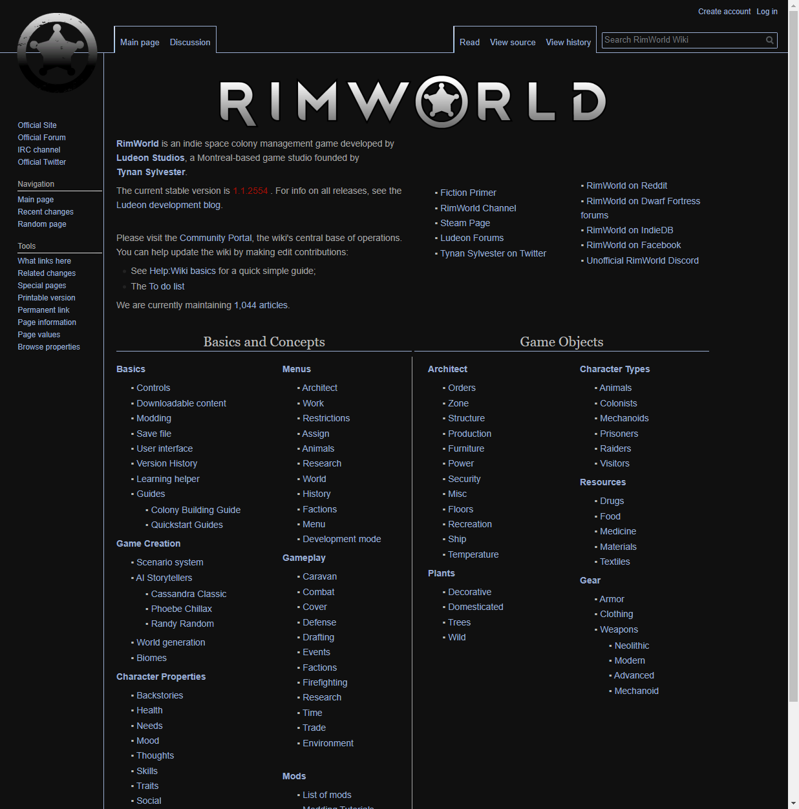Click the Tynan Sylvester intro link
The height and width of the screenshot is (809, 799).
point(151,172)
